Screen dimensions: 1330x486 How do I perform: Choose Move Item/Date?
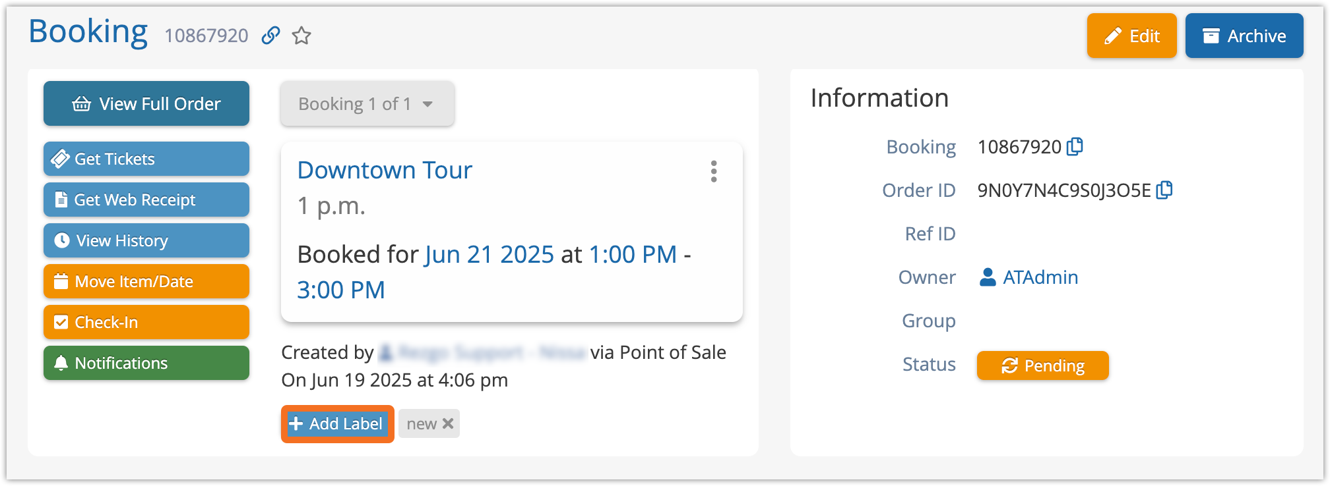pyautogui.click(x=146, y=281)
